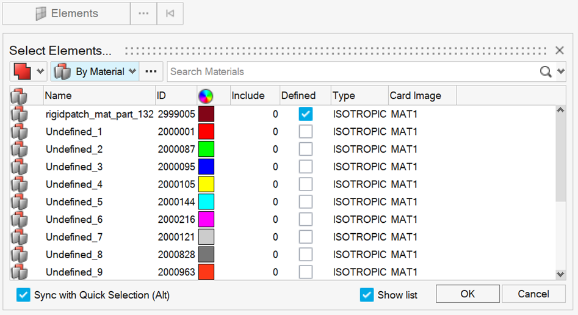Click the material icon beside rigidpatch_mat_part_132
Screen dimensions: 578x315
point(20,114)
